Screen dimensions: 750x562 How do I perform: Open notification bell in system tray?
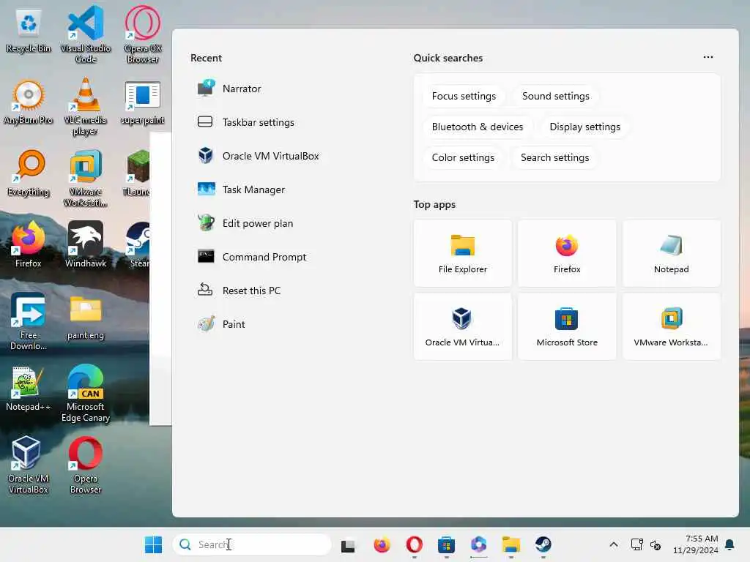coord(729,544)
